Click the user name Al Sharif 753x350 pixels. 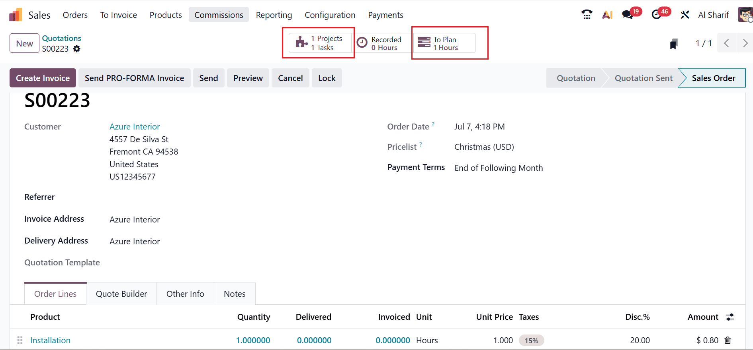(713, 15)
